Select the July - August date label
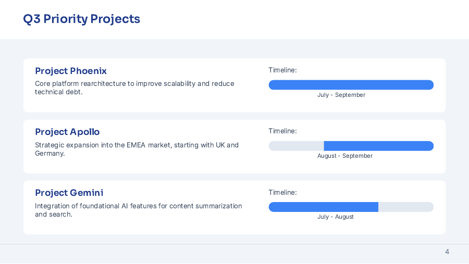The width and height of the screenshot is (469, 264). click(x=336, y=217)
